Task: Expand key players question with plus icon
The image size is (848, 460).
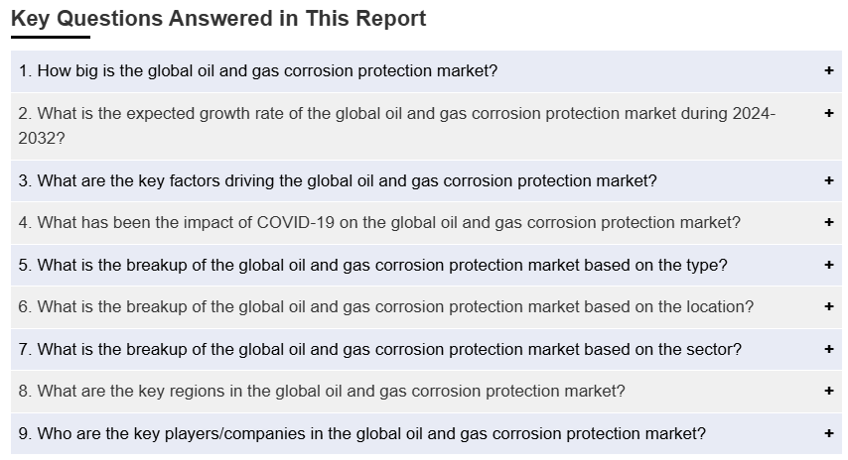Action: click(828, 433)
